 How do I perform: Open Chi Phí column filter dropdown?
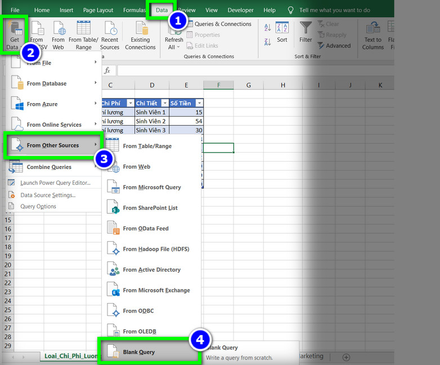click(130, 103)
